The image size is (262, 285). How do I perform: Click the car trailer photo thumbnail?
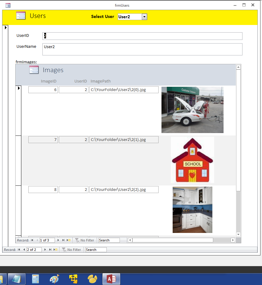pos(192,110)
